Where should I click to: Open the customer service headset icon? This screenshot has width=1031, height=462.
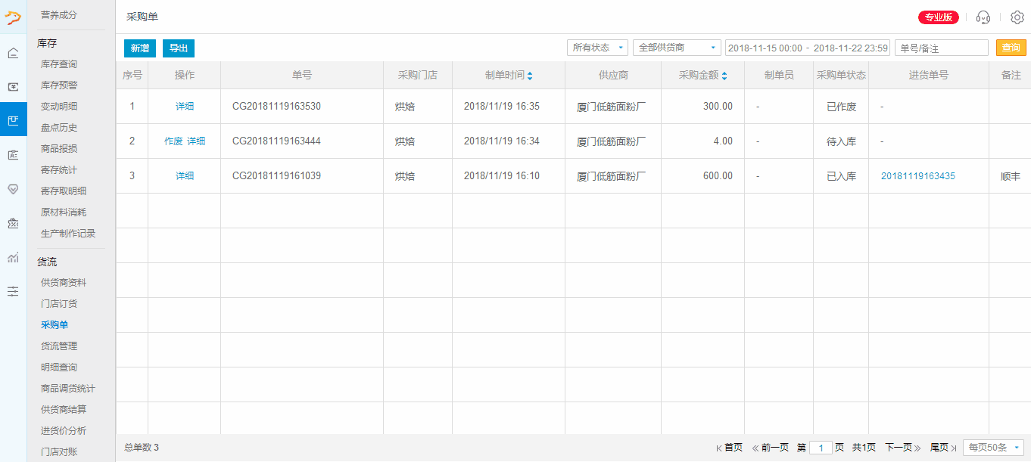[983, 17]
